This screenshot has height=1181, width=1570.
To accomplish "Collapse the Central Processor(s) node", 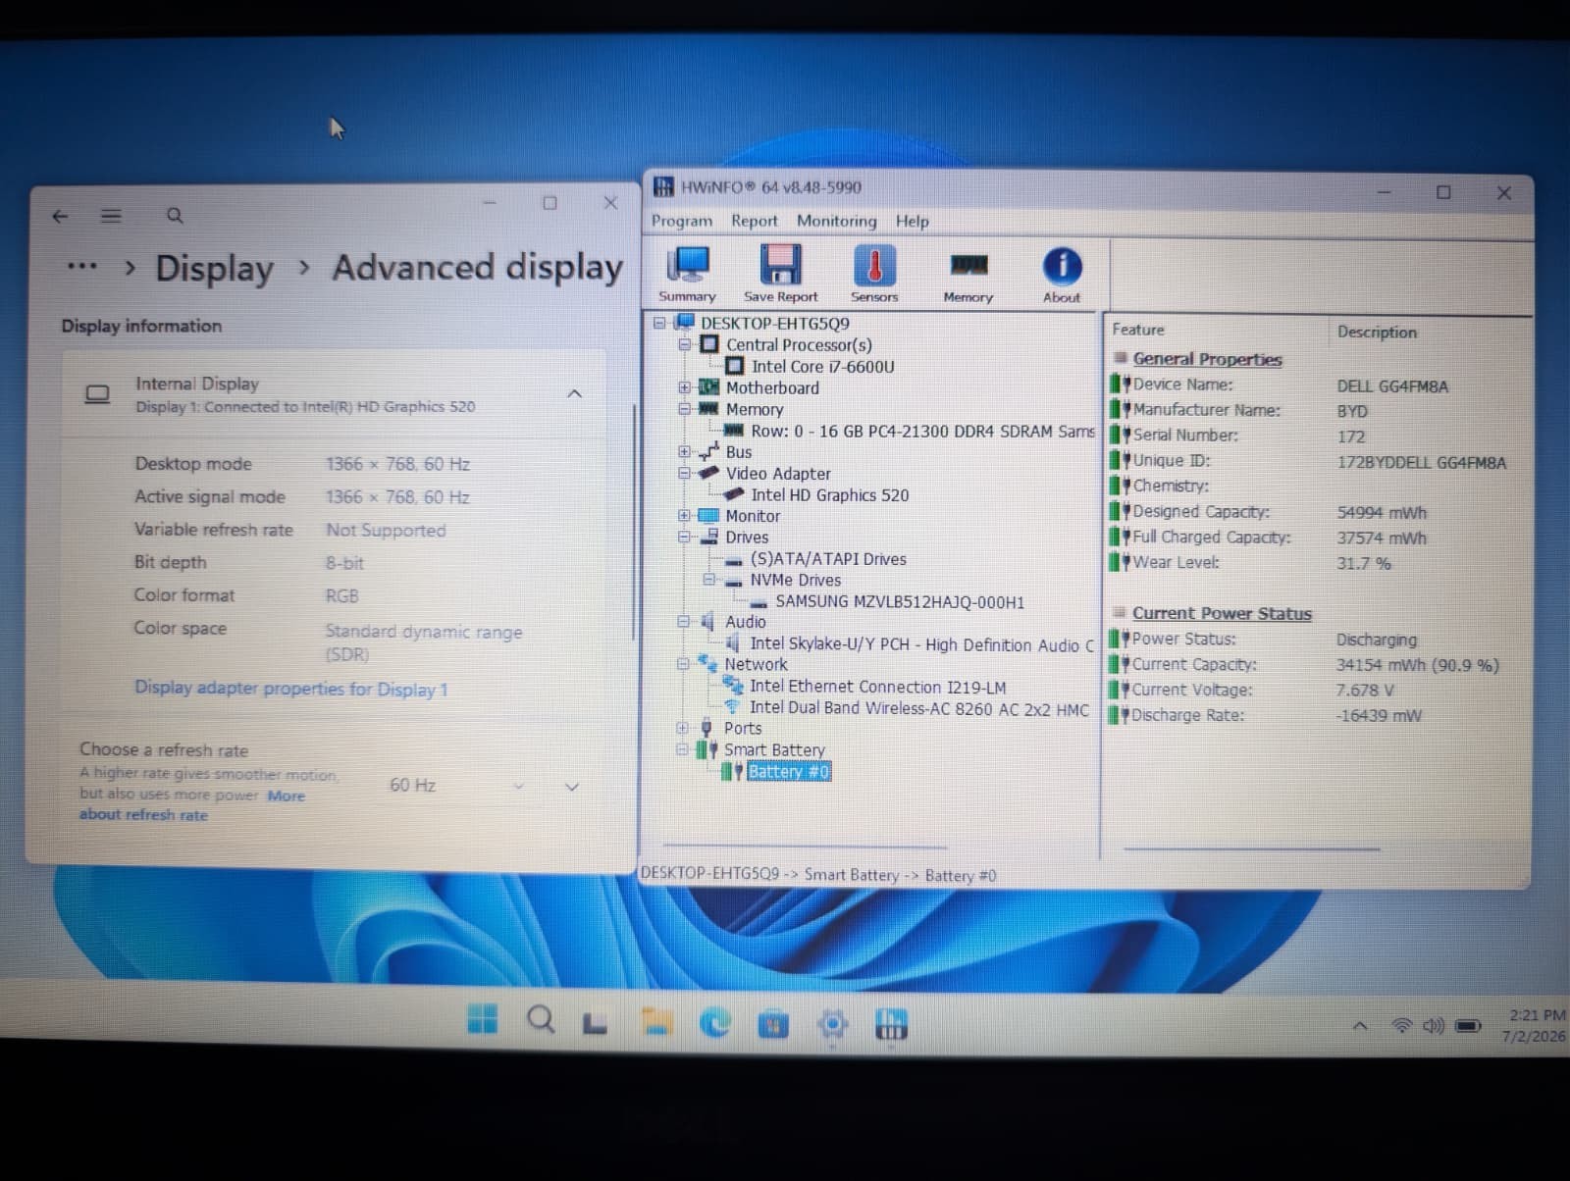I will coord(685,344).
